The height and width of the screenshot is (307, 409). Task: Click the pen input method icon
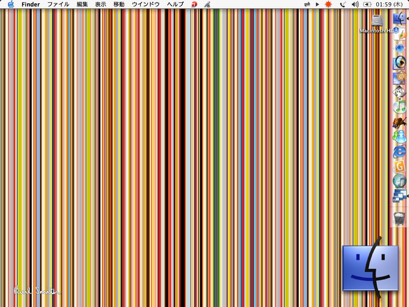(x=207, y=4)
